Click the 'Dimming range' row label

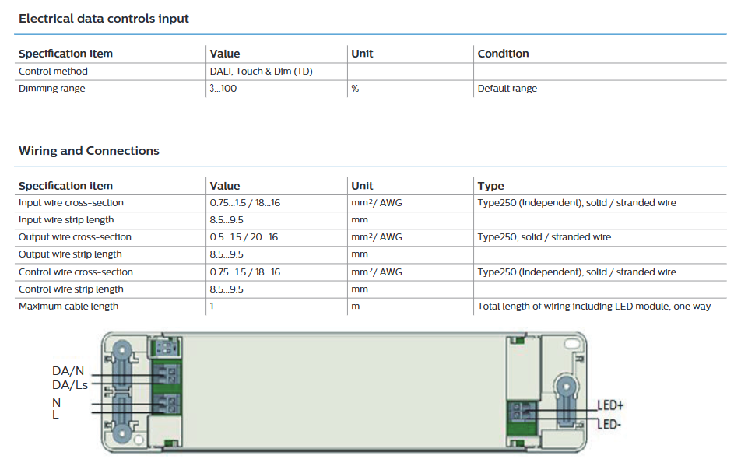[x=52, y=89]
